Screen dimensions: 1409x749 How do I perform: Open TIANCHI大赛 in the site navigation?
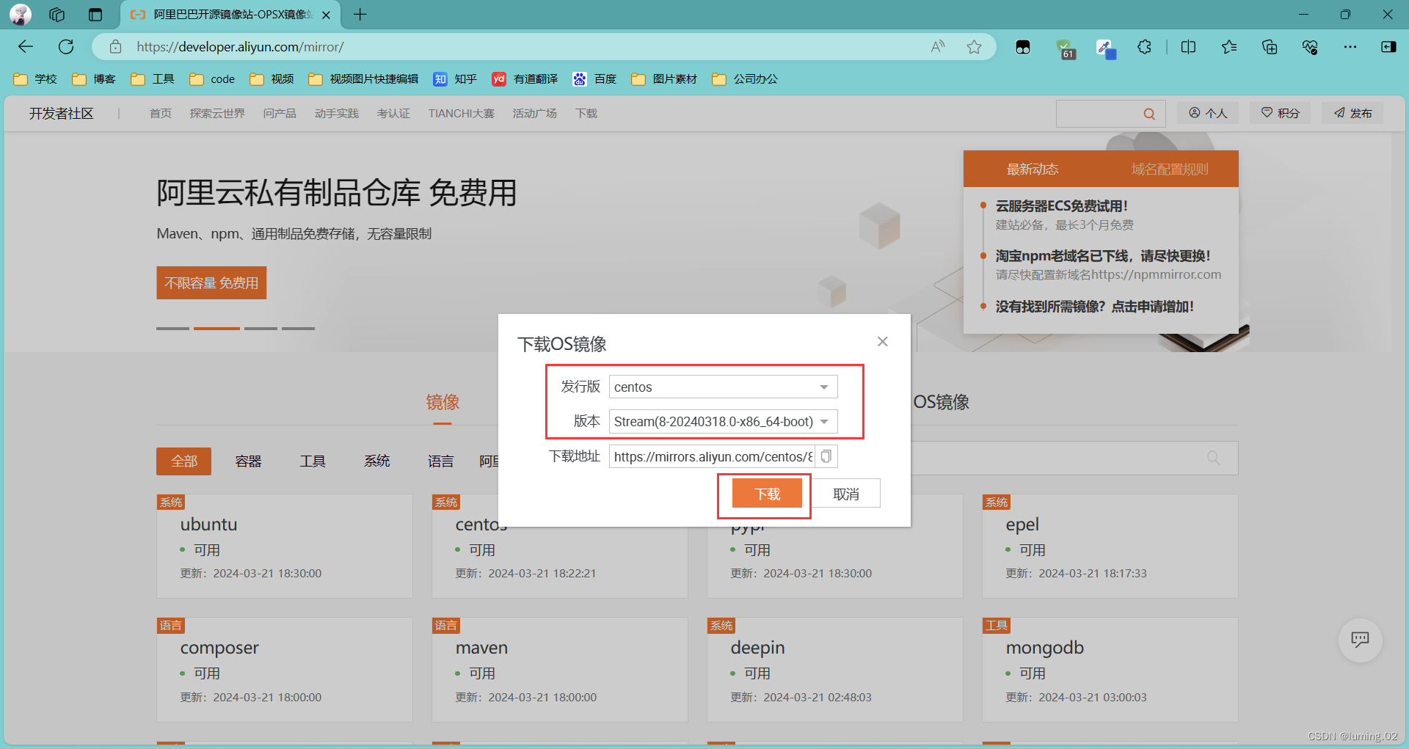click(x=462, y=114)
